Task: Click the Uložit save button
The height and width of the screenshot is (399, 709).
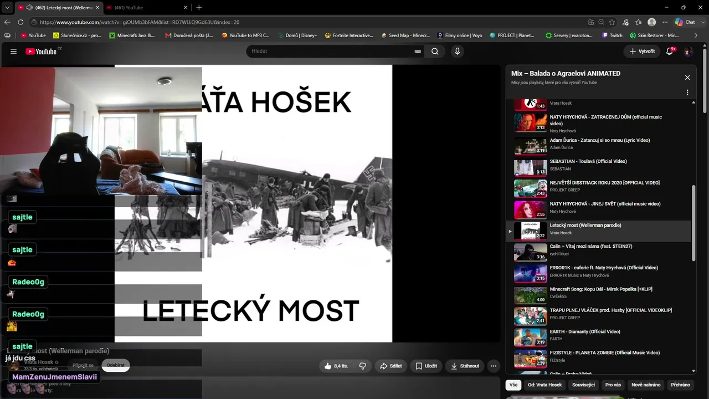Action: [426, 366]
